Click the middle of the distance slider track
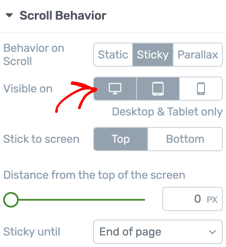This screenshot has height=247, width=226. pyautogui.click(x=78, y=199)
